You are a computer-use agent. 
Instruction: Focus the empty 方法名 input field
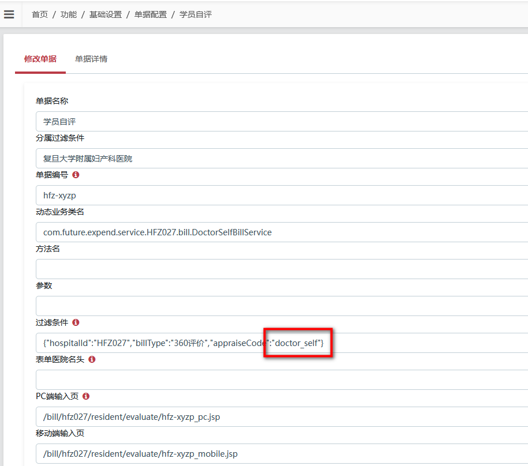[282, 269]
